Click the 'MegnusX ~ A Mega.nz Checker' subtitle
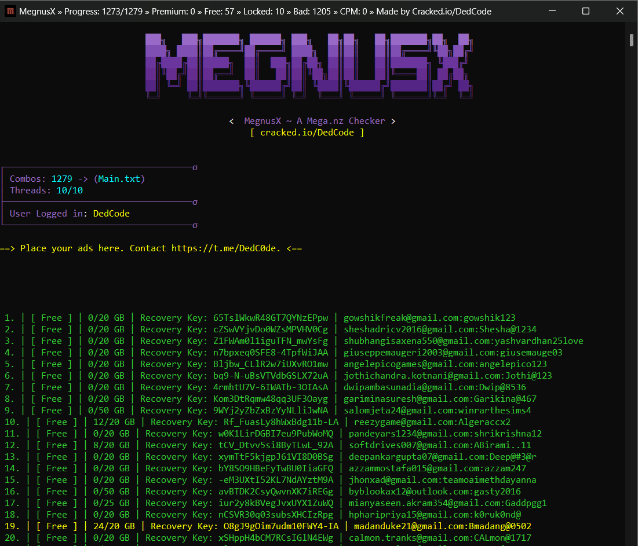The image size is (638, 546). 315,121
